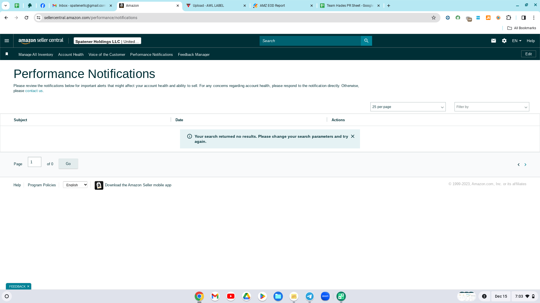The width and height of the screenshot is (540, 303).
Task: Open the Chrome three-dot menu
Action: coord(534,18)
